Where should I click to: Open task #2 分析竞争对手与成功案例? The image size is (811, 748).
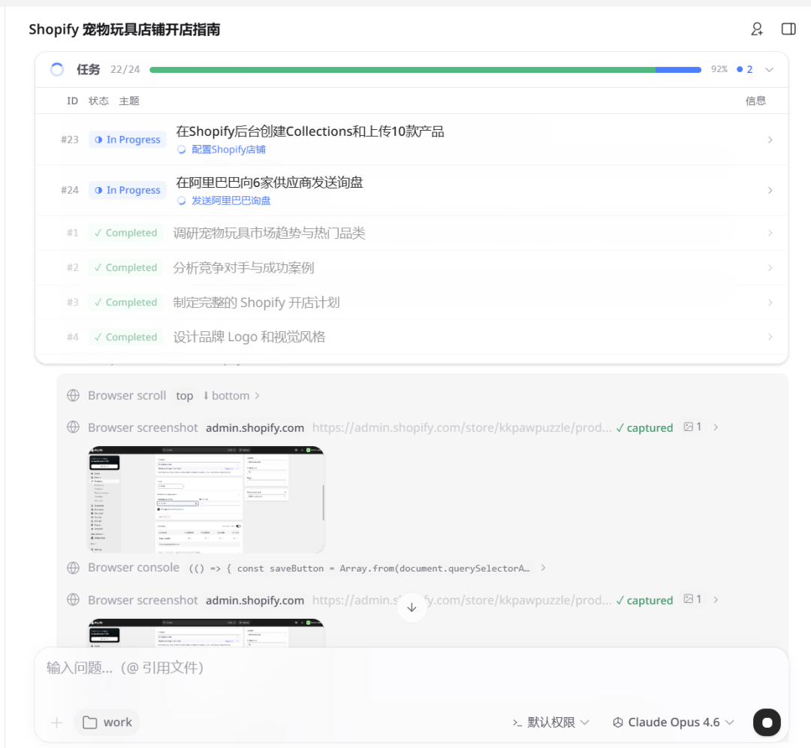click(x=412, y=267)
